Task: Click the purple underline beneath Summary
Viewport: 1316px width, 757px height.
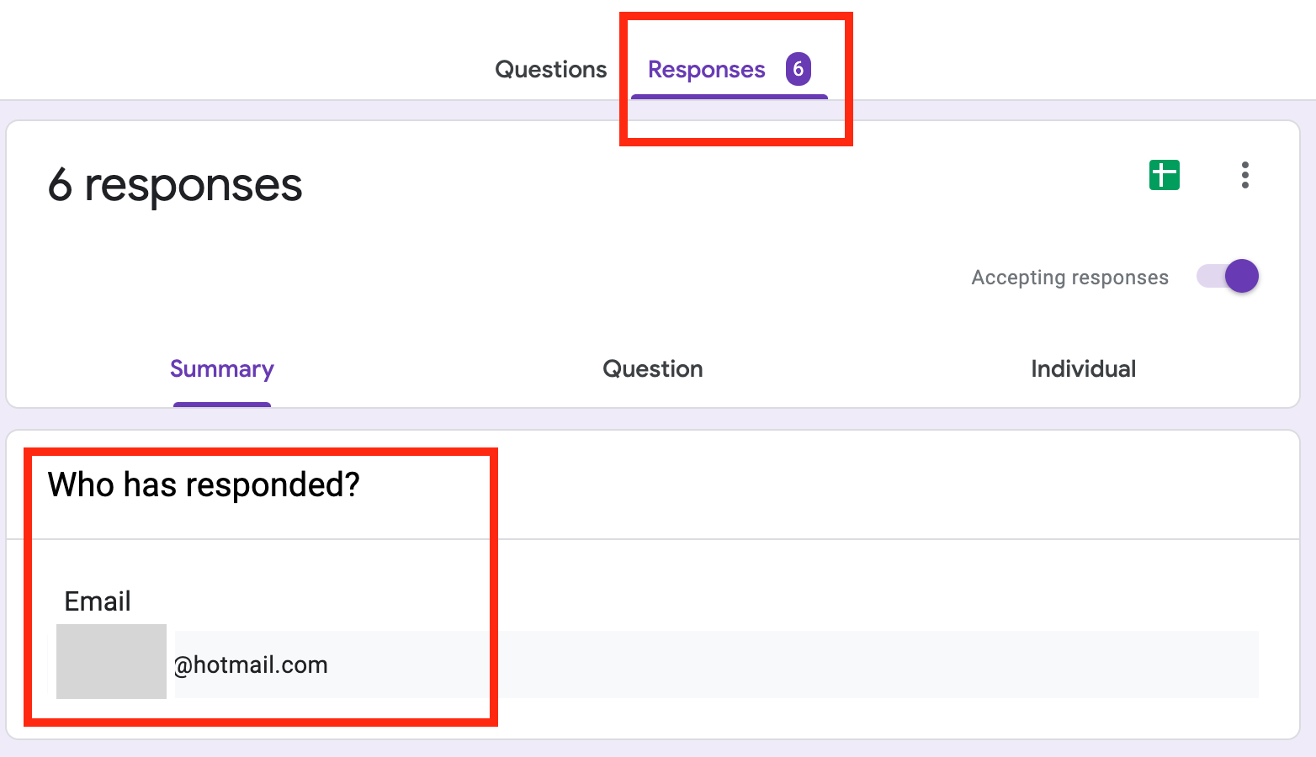Action: click(x=222, y=405)
